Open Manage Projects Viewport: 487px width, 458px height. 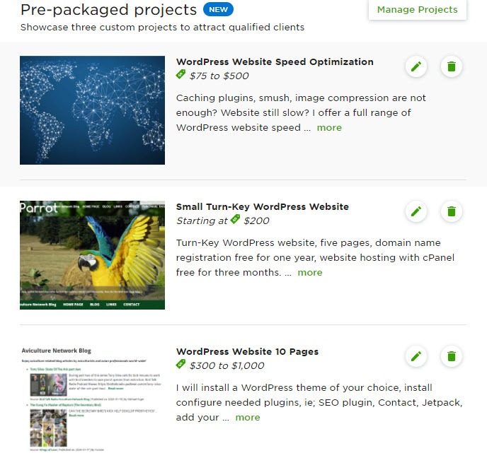[417, 10]
